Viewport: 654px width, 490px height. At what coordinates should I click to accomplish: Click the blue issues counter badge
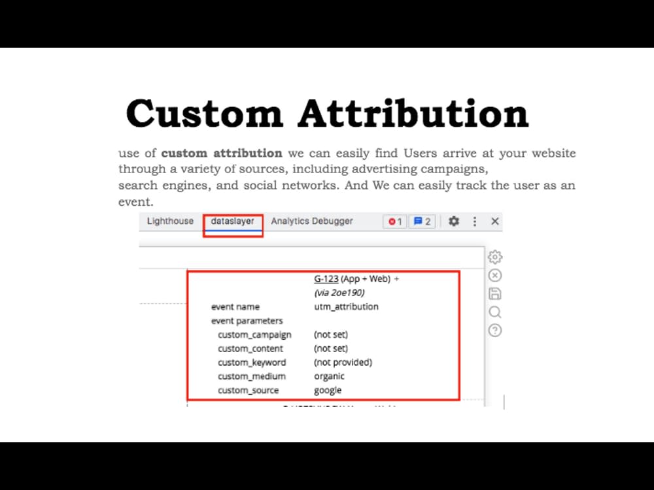tap(422, 221)
